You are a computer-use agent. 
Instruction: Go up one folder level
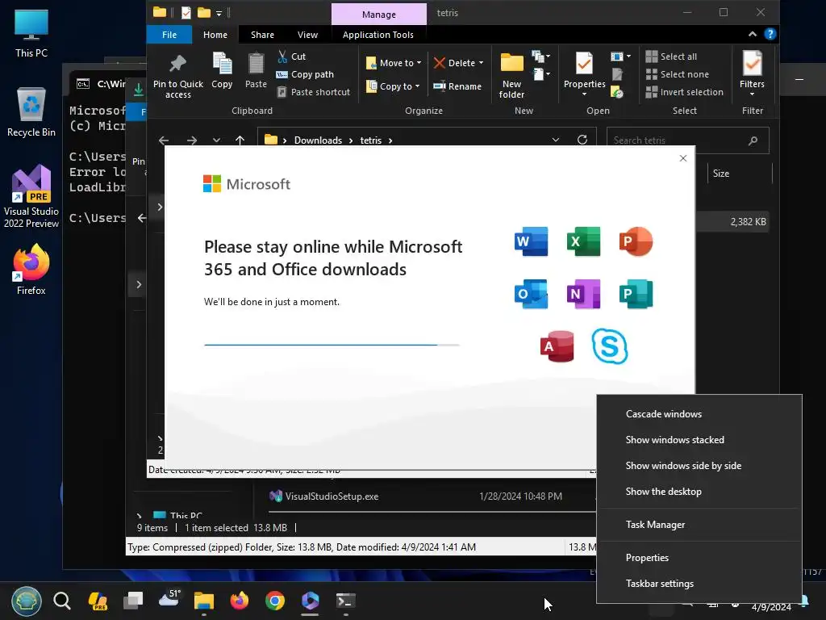(240, 140)
